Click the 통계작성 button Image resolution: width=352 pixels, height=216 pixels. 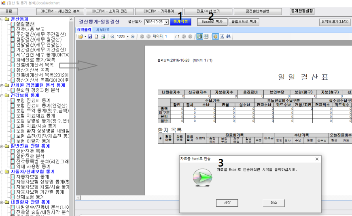pos(181,21)
